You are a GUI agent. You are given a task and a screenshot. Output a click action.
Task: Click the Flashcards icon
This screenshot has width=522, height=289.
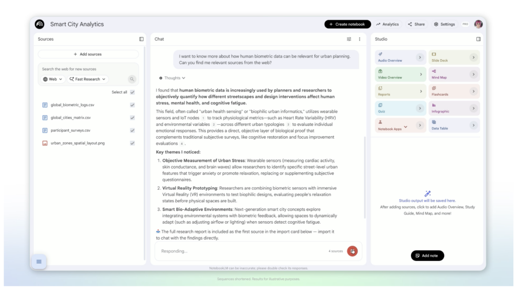pos(434,88)
